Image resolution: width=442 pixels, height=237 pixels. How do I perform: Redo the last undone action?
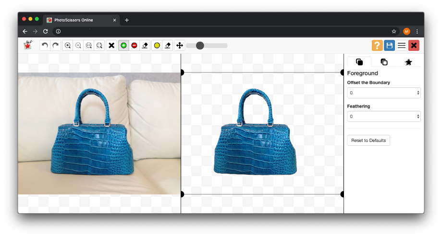click(x=56, y=45)
